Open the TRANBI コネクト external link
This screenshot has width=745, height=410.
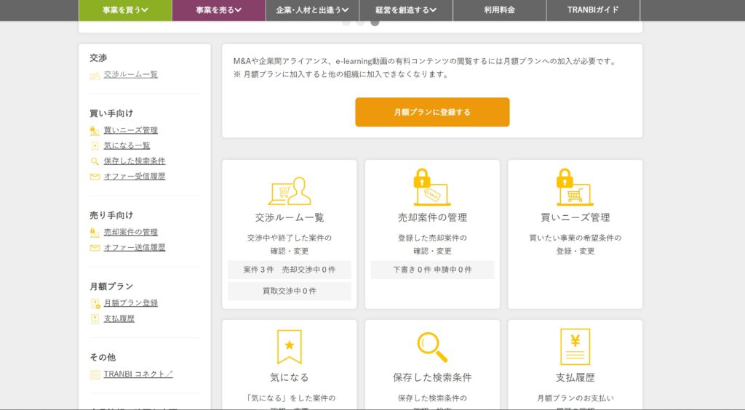pos(138,374)
